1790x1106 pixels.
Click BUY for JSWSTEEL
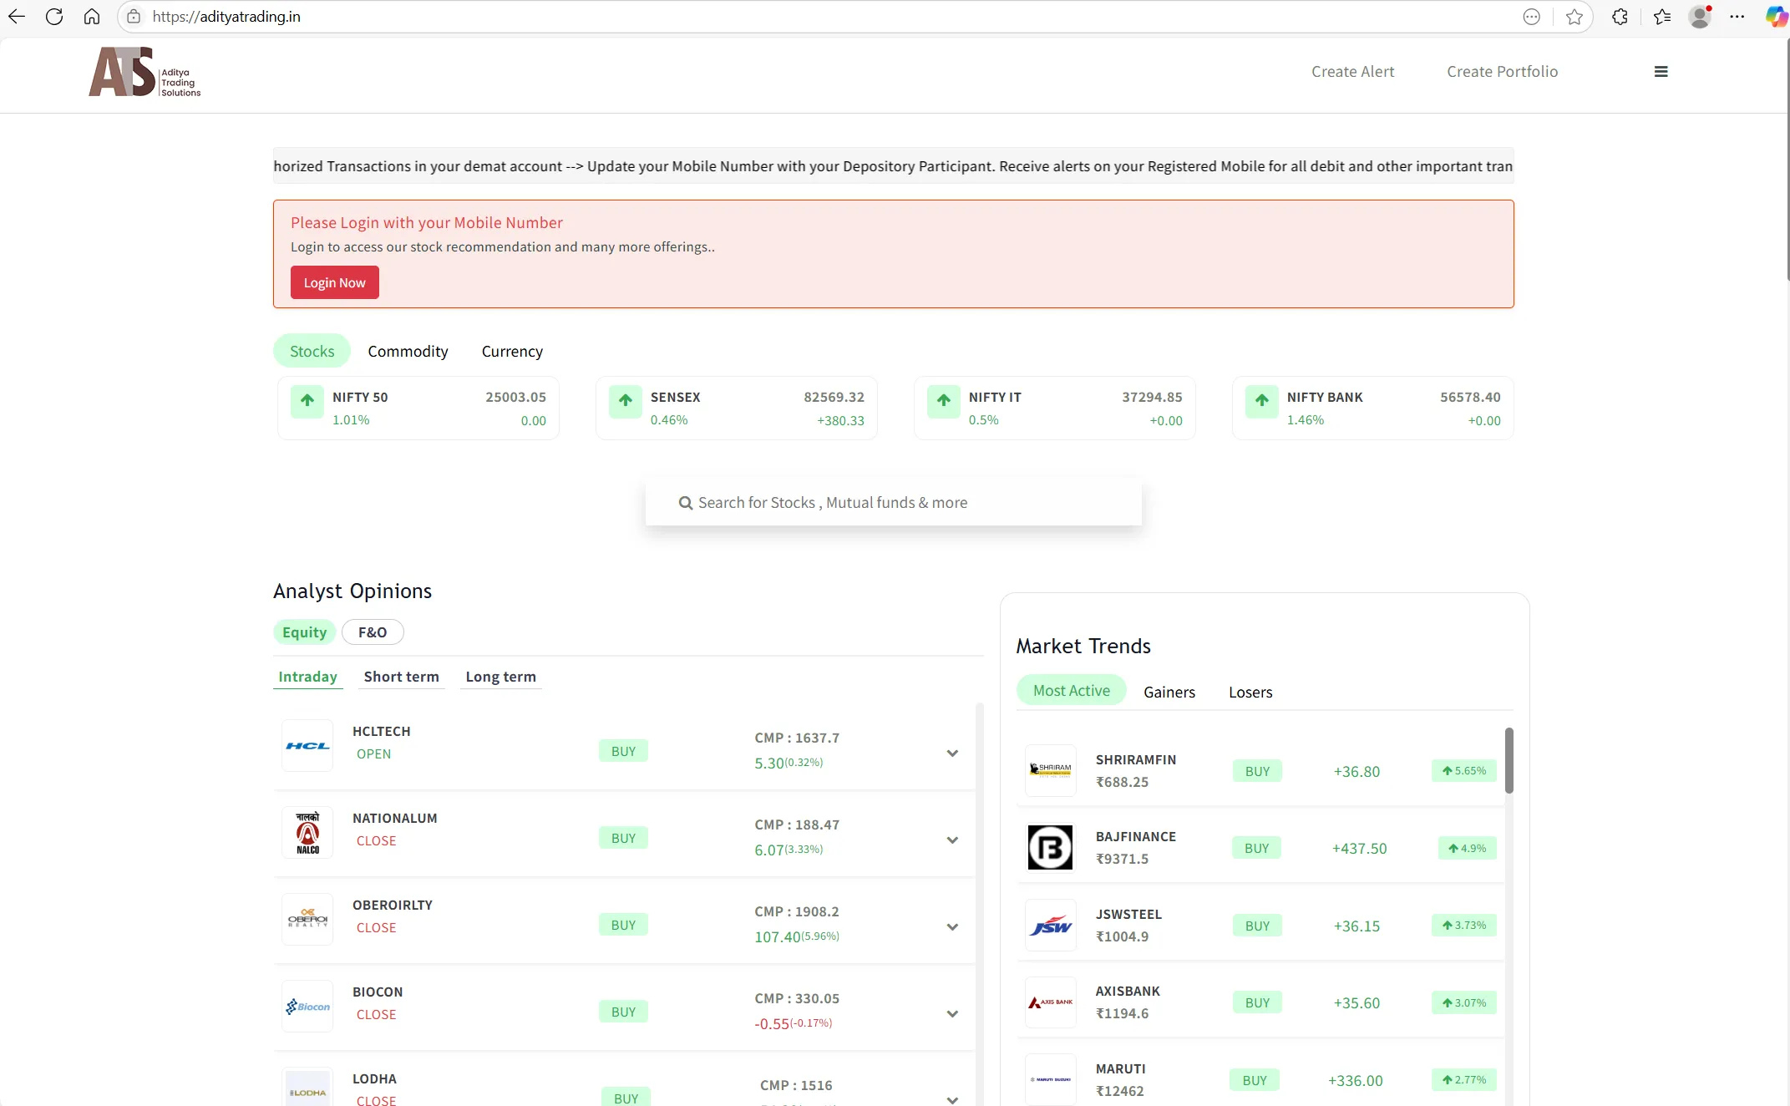tap(1257, 926)
